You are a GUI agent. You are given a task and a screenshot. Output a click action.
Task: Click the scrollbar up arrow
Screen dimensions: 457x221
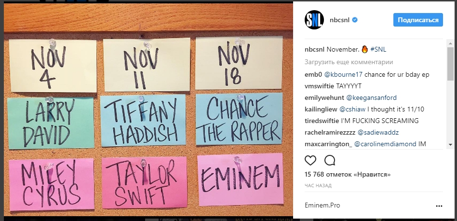[x=450, y=43]
